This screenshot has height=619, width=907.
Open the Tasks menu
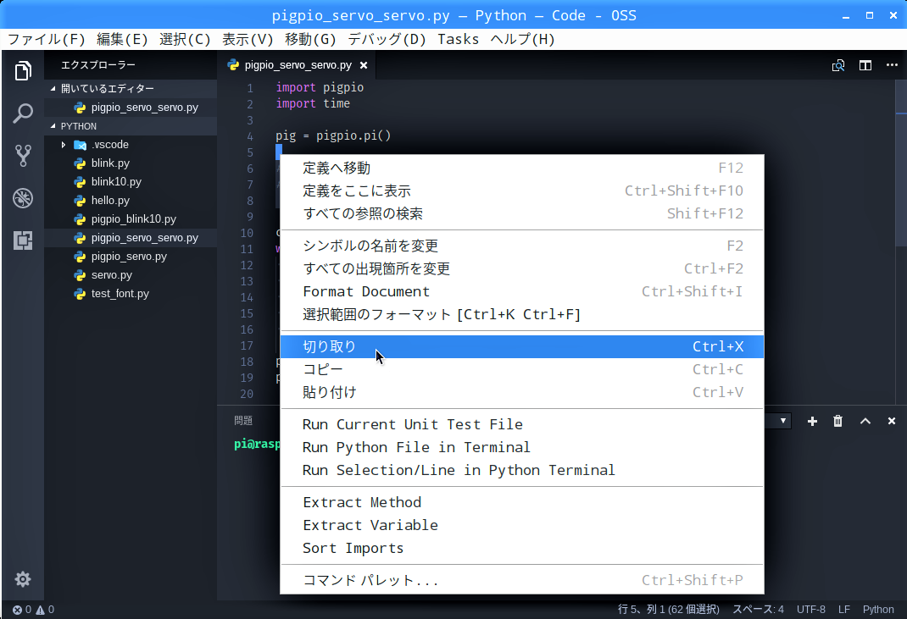(458, 39)
